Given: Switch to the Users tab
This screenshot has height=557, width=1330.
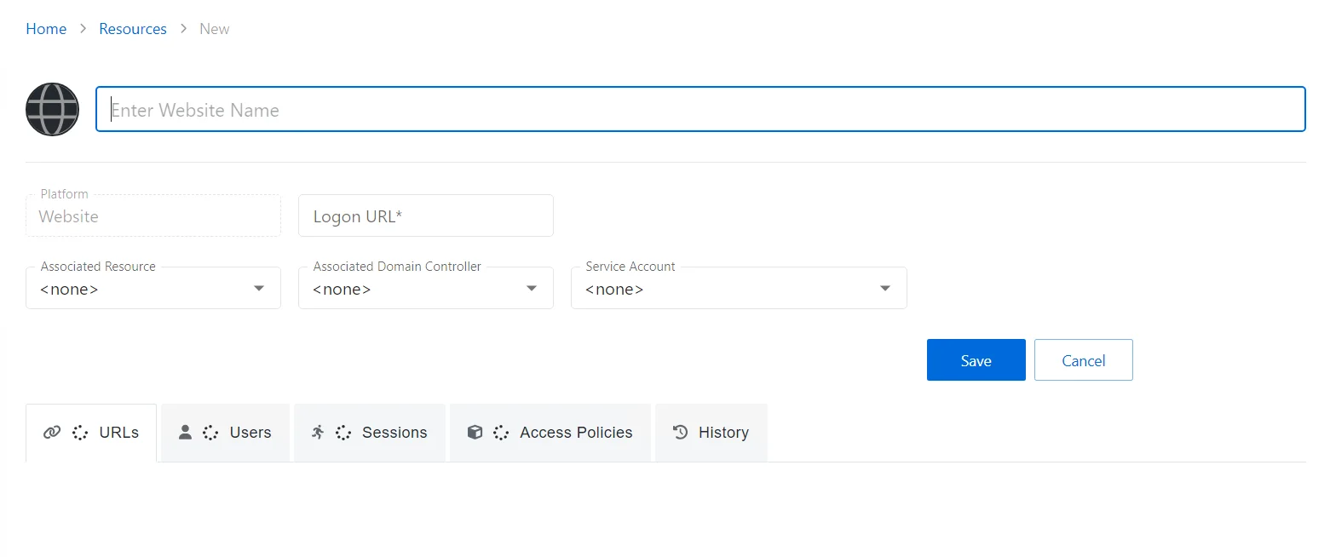Looking at the screenshot, I should click(225, 433).
